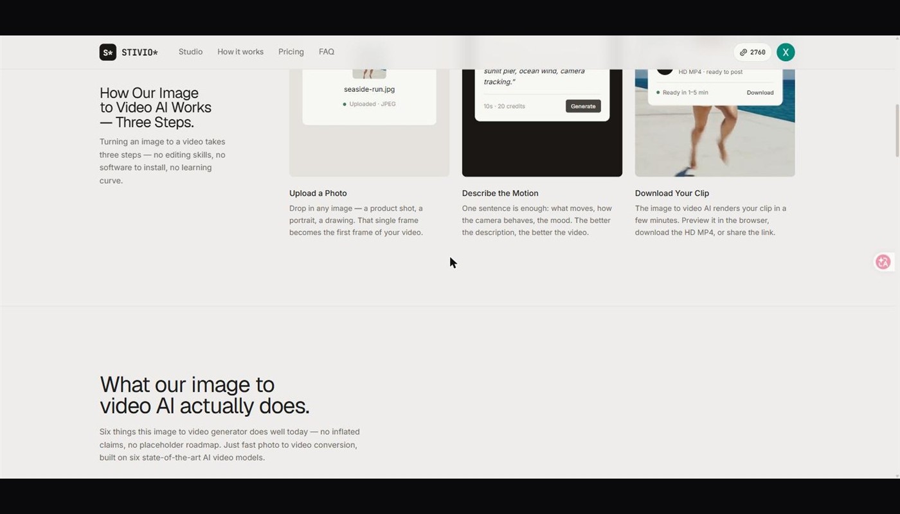
Task: Go to How it works section
Action: (240, 51)
